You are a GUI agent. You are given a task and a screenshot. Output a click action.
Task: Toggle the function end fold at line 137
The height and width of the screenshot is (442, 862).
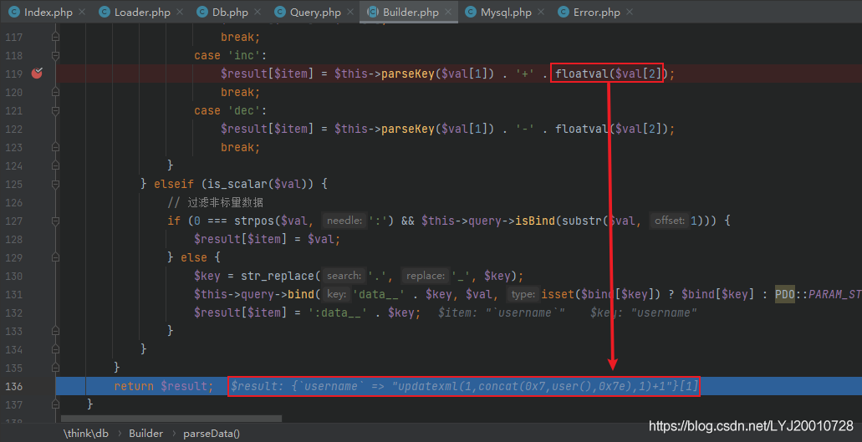[55, 404]
